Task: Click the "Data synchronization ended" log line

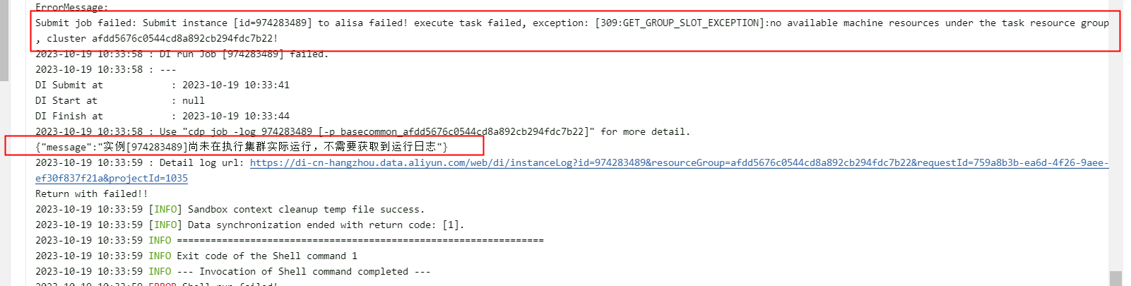Action: 250,225
